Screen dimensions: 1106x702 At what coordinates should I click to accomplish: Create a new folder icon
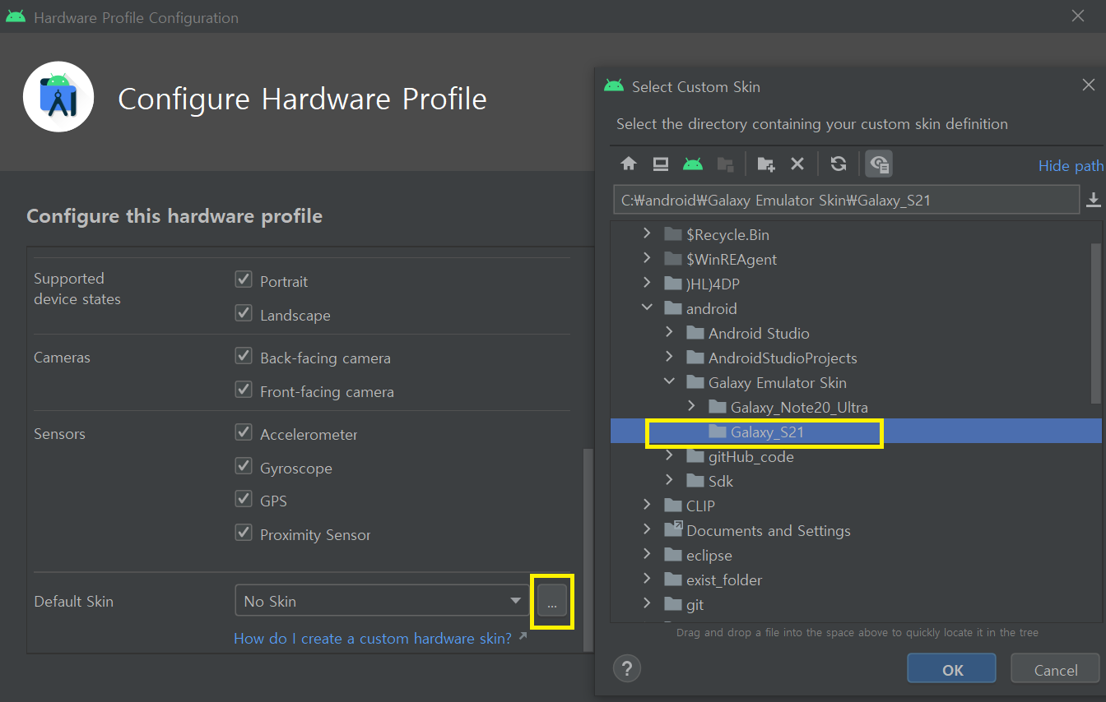(765, 164)
